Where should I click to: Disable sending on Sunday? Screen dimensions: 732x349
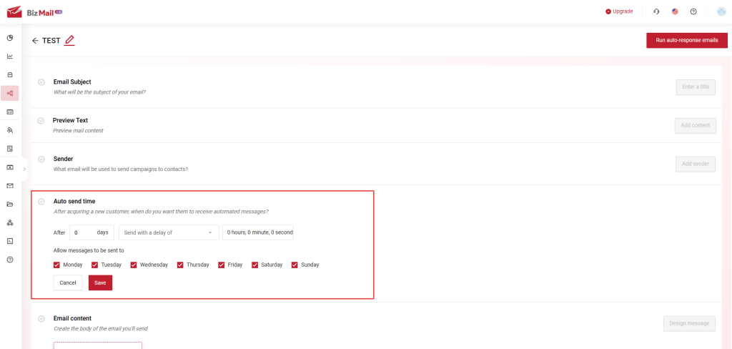click(295, 265)
